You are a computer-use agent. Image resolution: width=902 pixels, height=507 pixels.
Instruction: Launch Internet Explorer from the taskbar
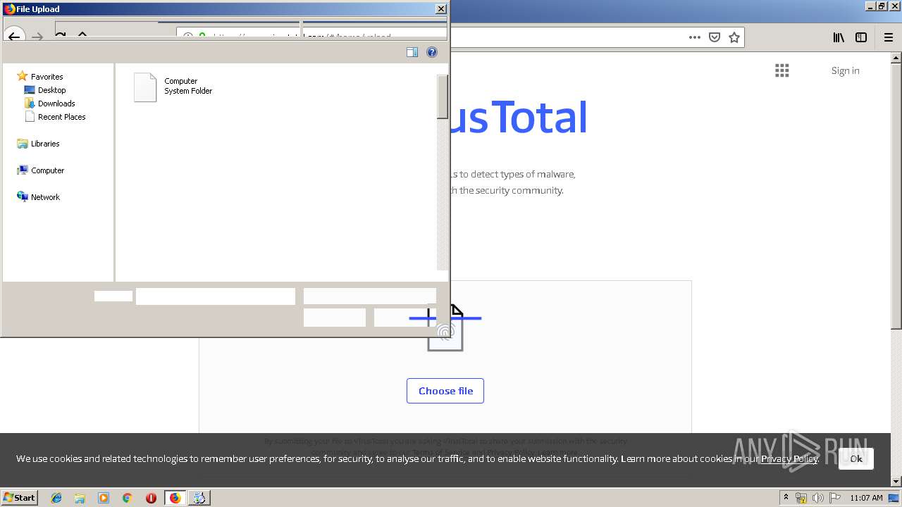[56, 498]
